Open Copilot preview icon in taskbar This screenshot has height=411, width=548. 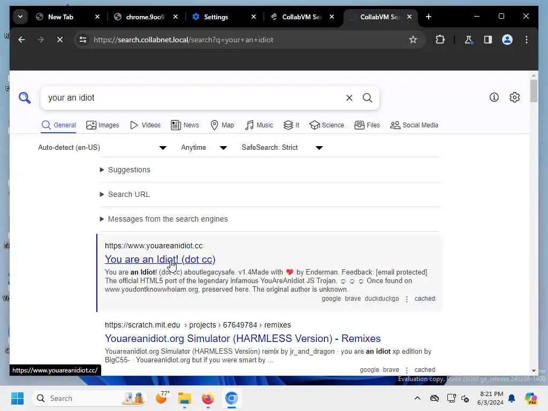tap(531, 398)
